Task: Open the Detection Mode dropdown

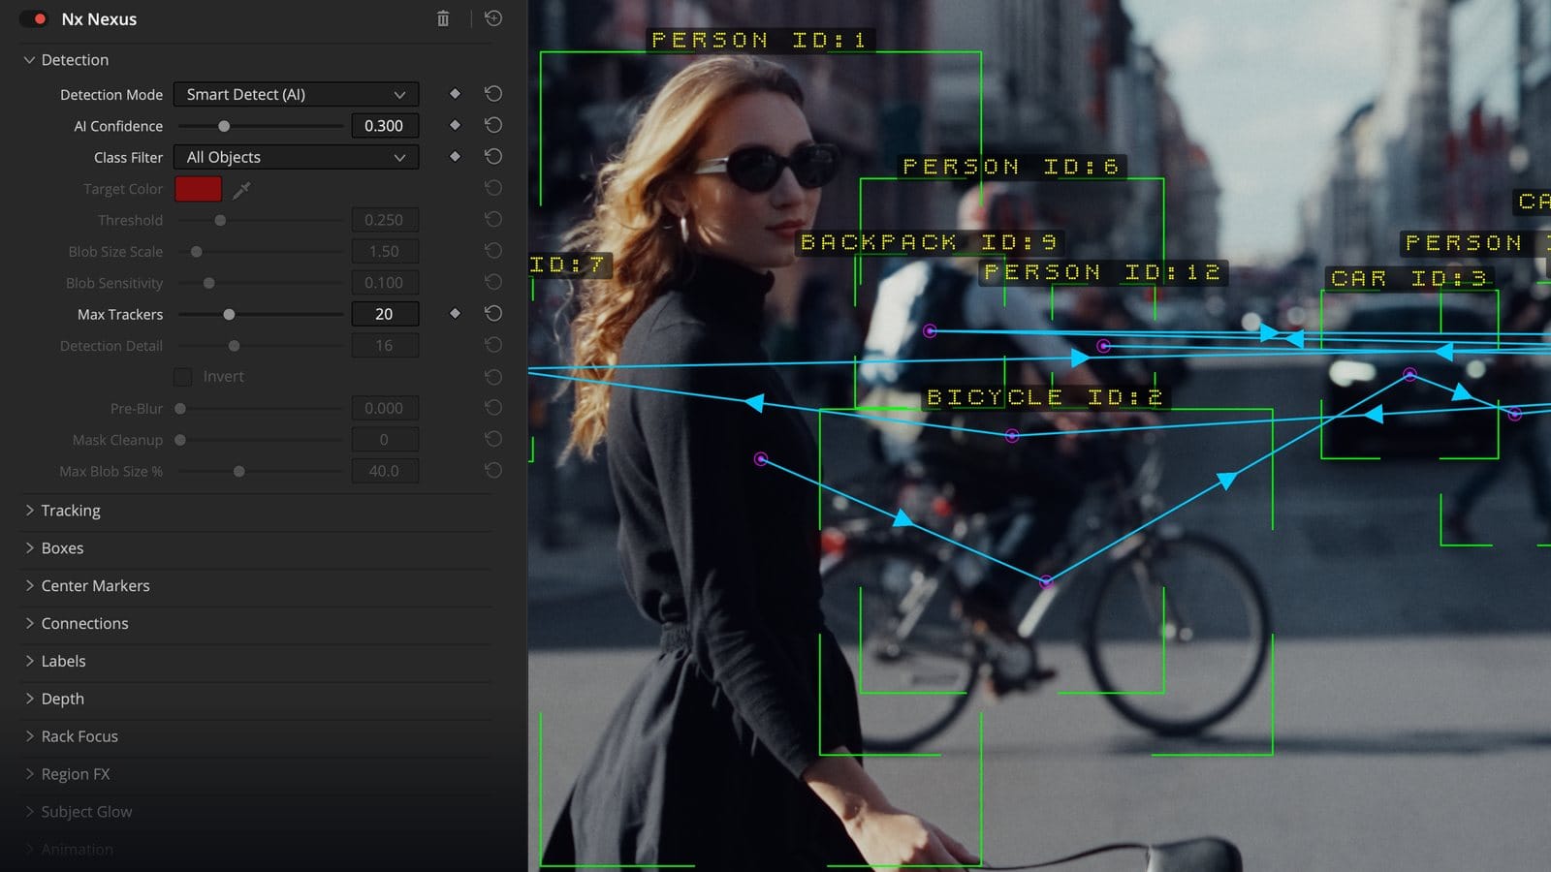Action: pos(296,94)
